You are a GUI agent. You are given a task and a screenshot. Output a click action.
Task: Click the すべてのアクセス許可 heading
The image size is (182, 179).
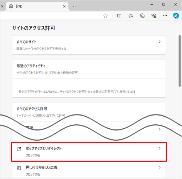coord(32,109)
